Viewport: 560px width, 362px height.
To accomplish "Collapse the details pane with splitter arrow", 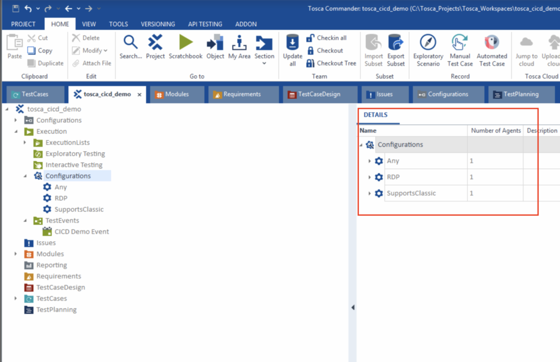I will tap(353, 307).
